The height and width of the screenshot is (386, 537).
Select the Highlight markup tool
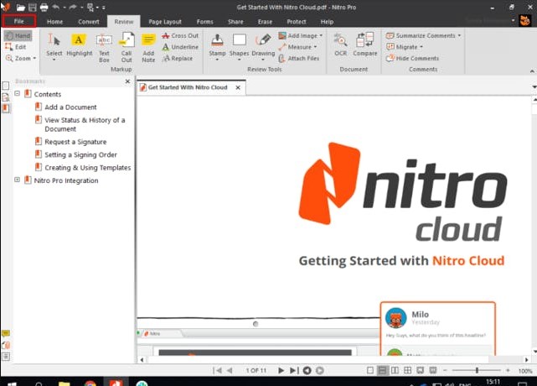coord(79,45)
